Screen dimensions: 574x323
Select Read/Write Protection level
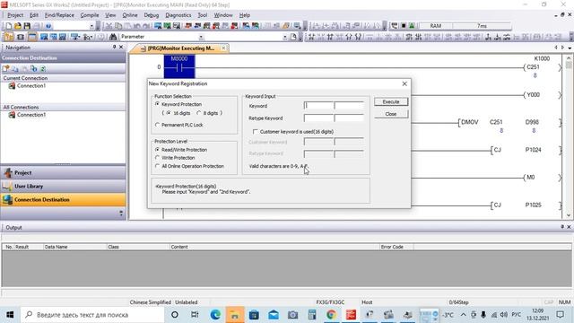pos(158,150)
